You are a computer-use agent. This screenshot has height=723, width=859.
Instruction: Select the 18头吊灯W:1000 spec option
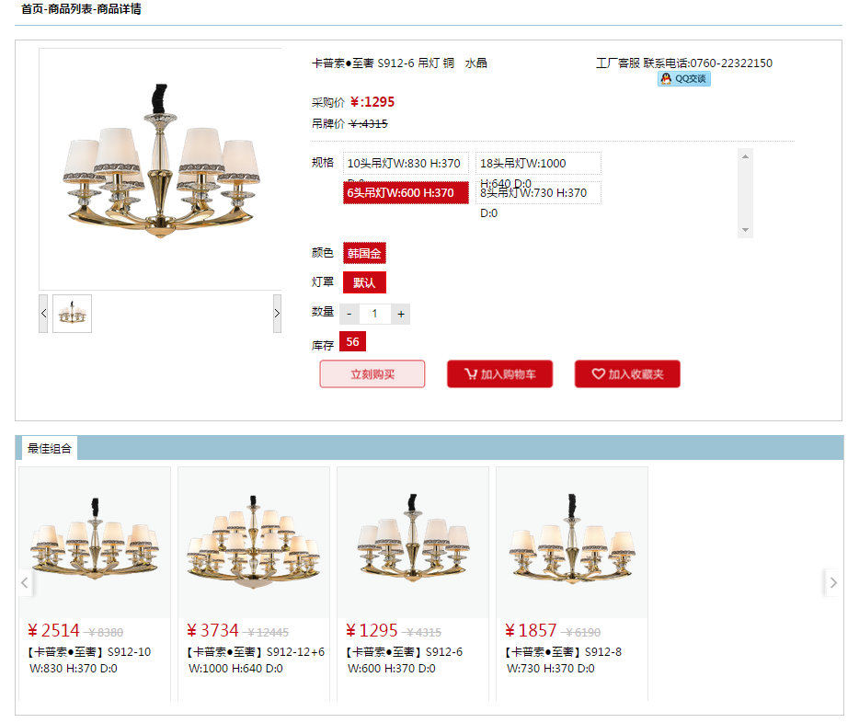point(539,163)
